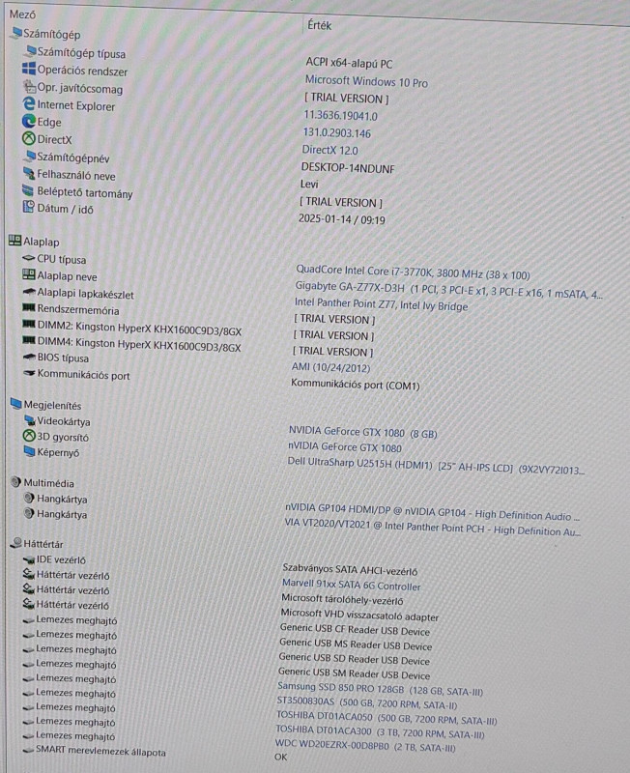Click the Érték column header
The width and height of the screenshot is (630, 773).
320,25
